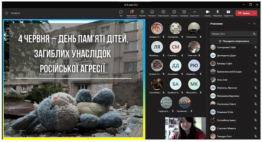Select the Користувачі (People) tab

[x=132, y=12]
